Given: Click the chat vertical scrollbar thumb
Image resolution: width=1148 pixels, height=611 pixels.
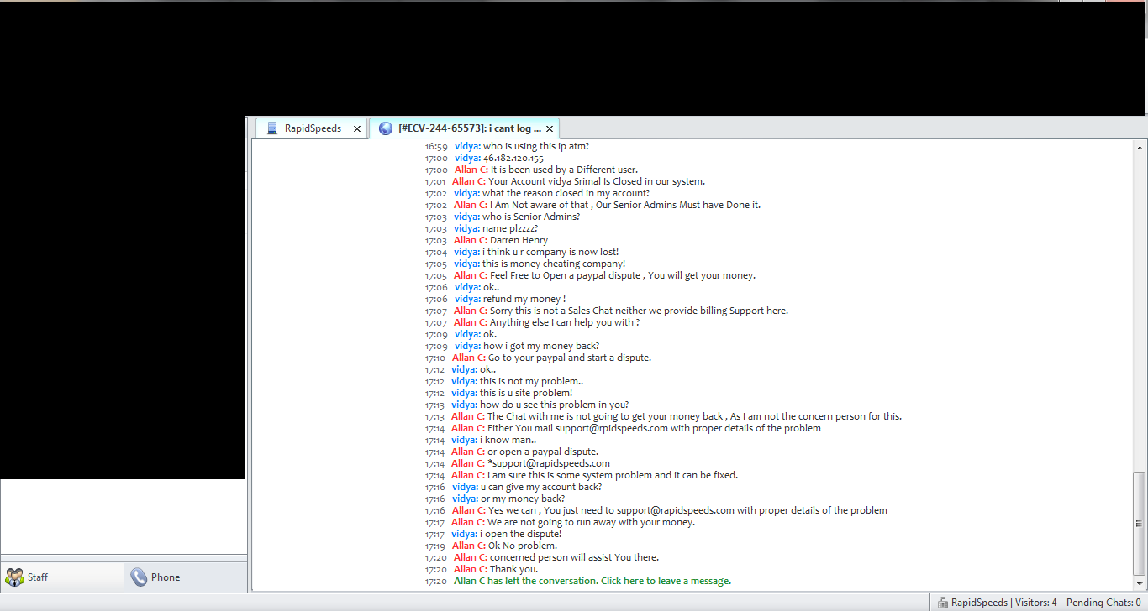Looking at the screenshot, I should (x=1140, y=525).
